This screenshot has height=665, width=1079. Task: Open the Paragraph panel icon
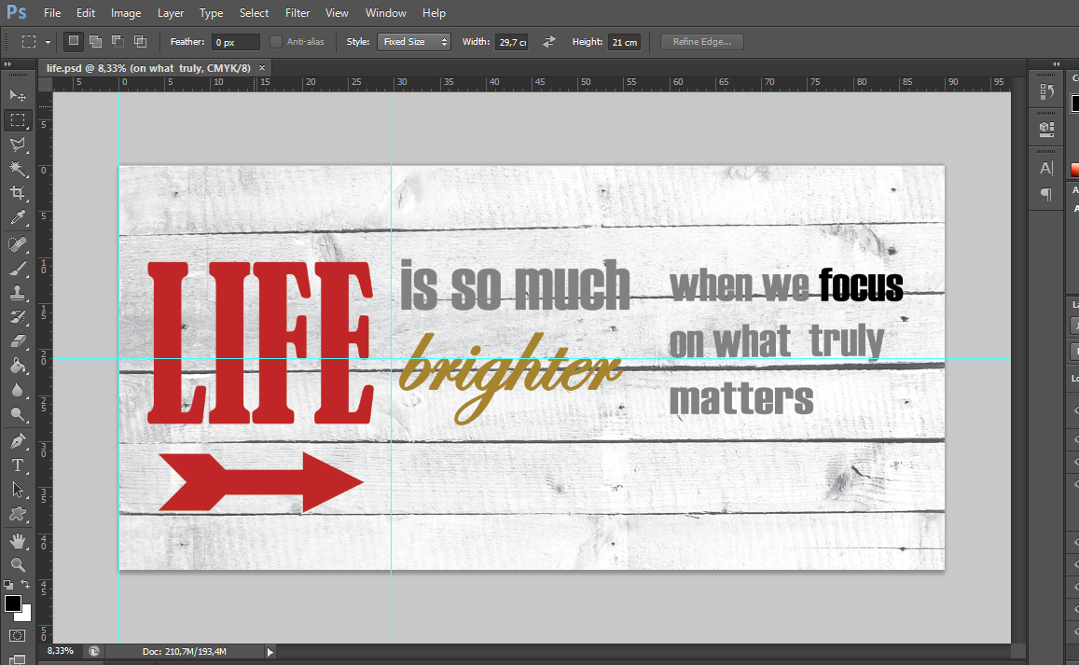(x=1046, y=195)
